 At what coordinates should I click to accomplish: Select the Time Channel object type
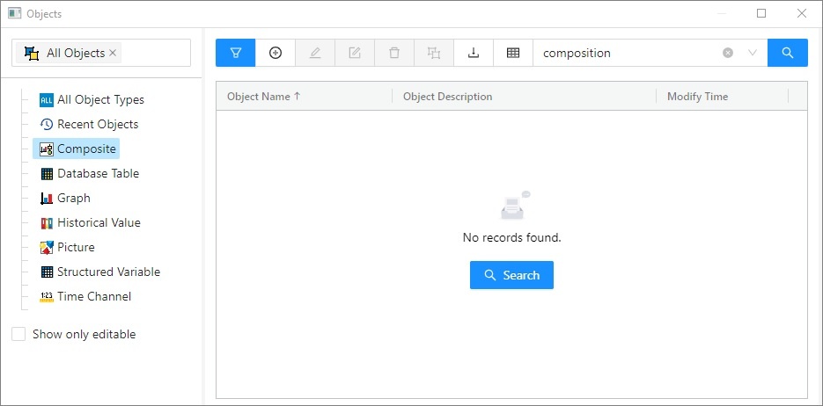(x=93, y=297)
